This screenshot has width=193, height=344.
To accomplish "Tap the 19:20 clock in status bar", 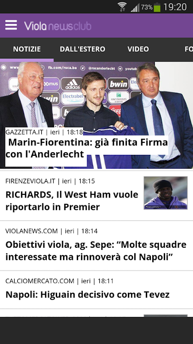I will (x=175, y=7).
